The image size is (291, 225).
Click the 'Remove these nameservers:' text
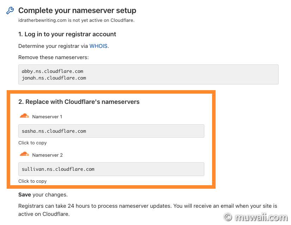click(54, 57)
